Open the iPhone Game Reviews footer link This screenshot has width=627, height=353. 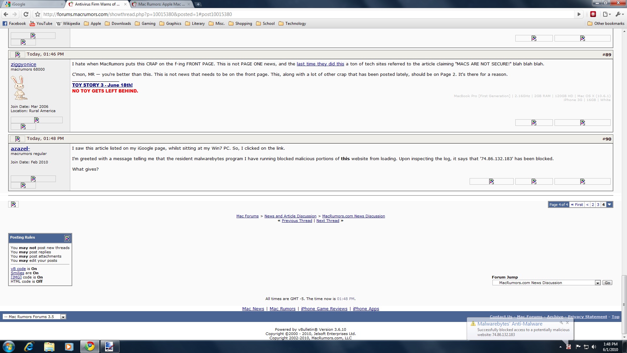point(324,309)
